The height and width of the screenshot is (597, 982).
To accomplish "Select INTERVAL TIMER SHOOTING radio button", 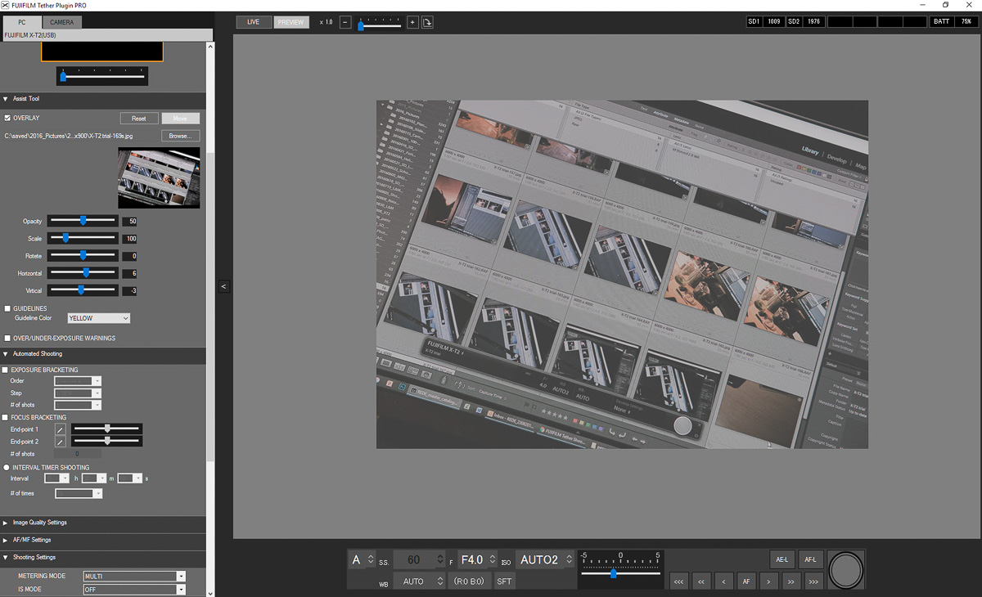I will (6, 468).
